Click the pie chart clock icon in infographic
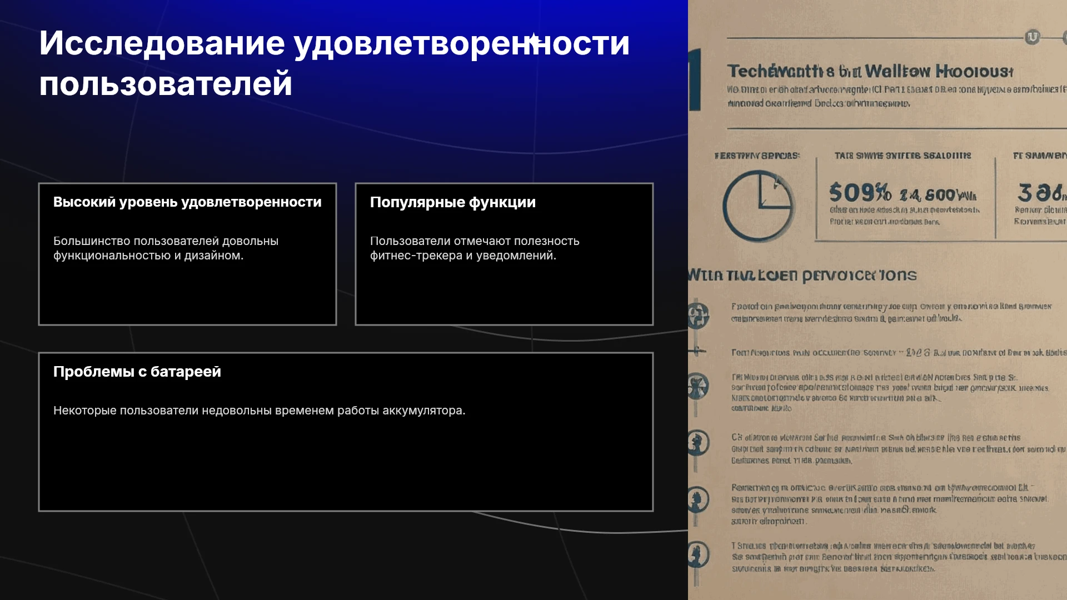 [x=758, y=206]
